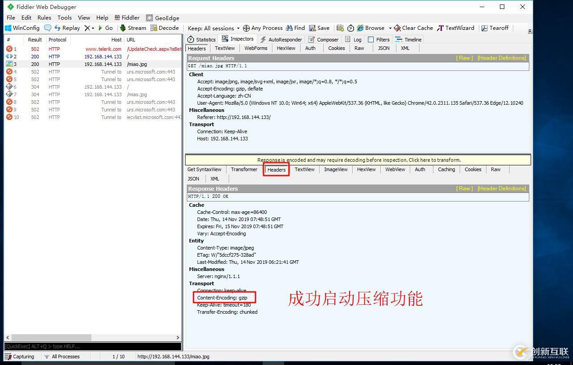Open the View menu
This screenshot has width=573, height=365.
point(84,18)
